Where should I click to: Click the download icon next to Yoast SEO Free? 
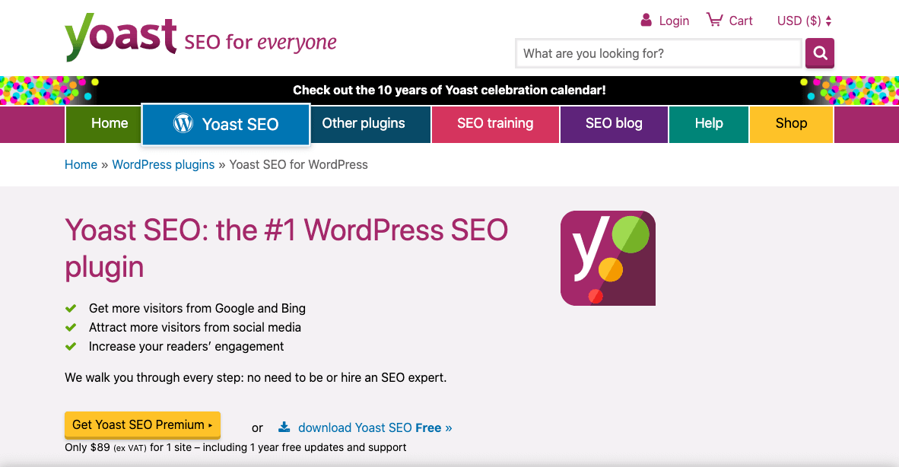click(284, 427)
